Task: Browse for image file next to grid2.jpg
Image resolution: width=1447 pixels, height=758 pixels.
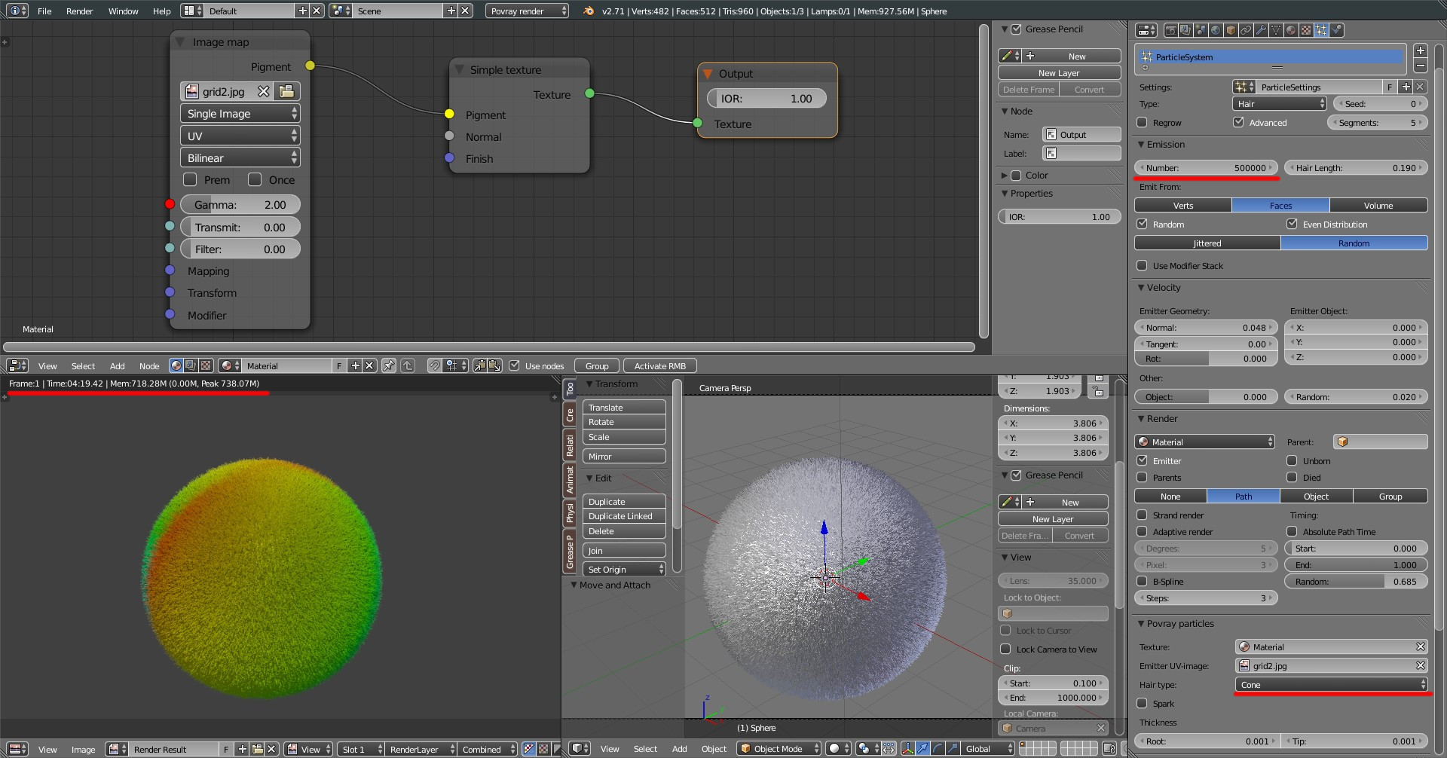Action: pyautogui.click(x=286, y=92)
